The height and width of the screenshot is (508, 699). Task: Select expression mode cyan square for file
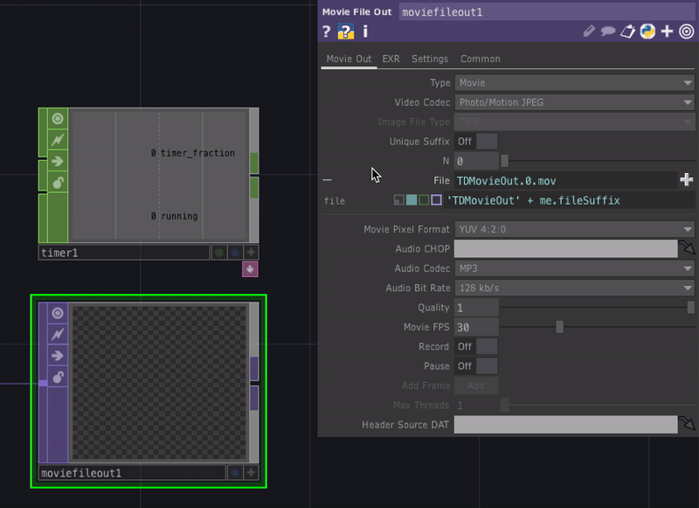point(412,200)
